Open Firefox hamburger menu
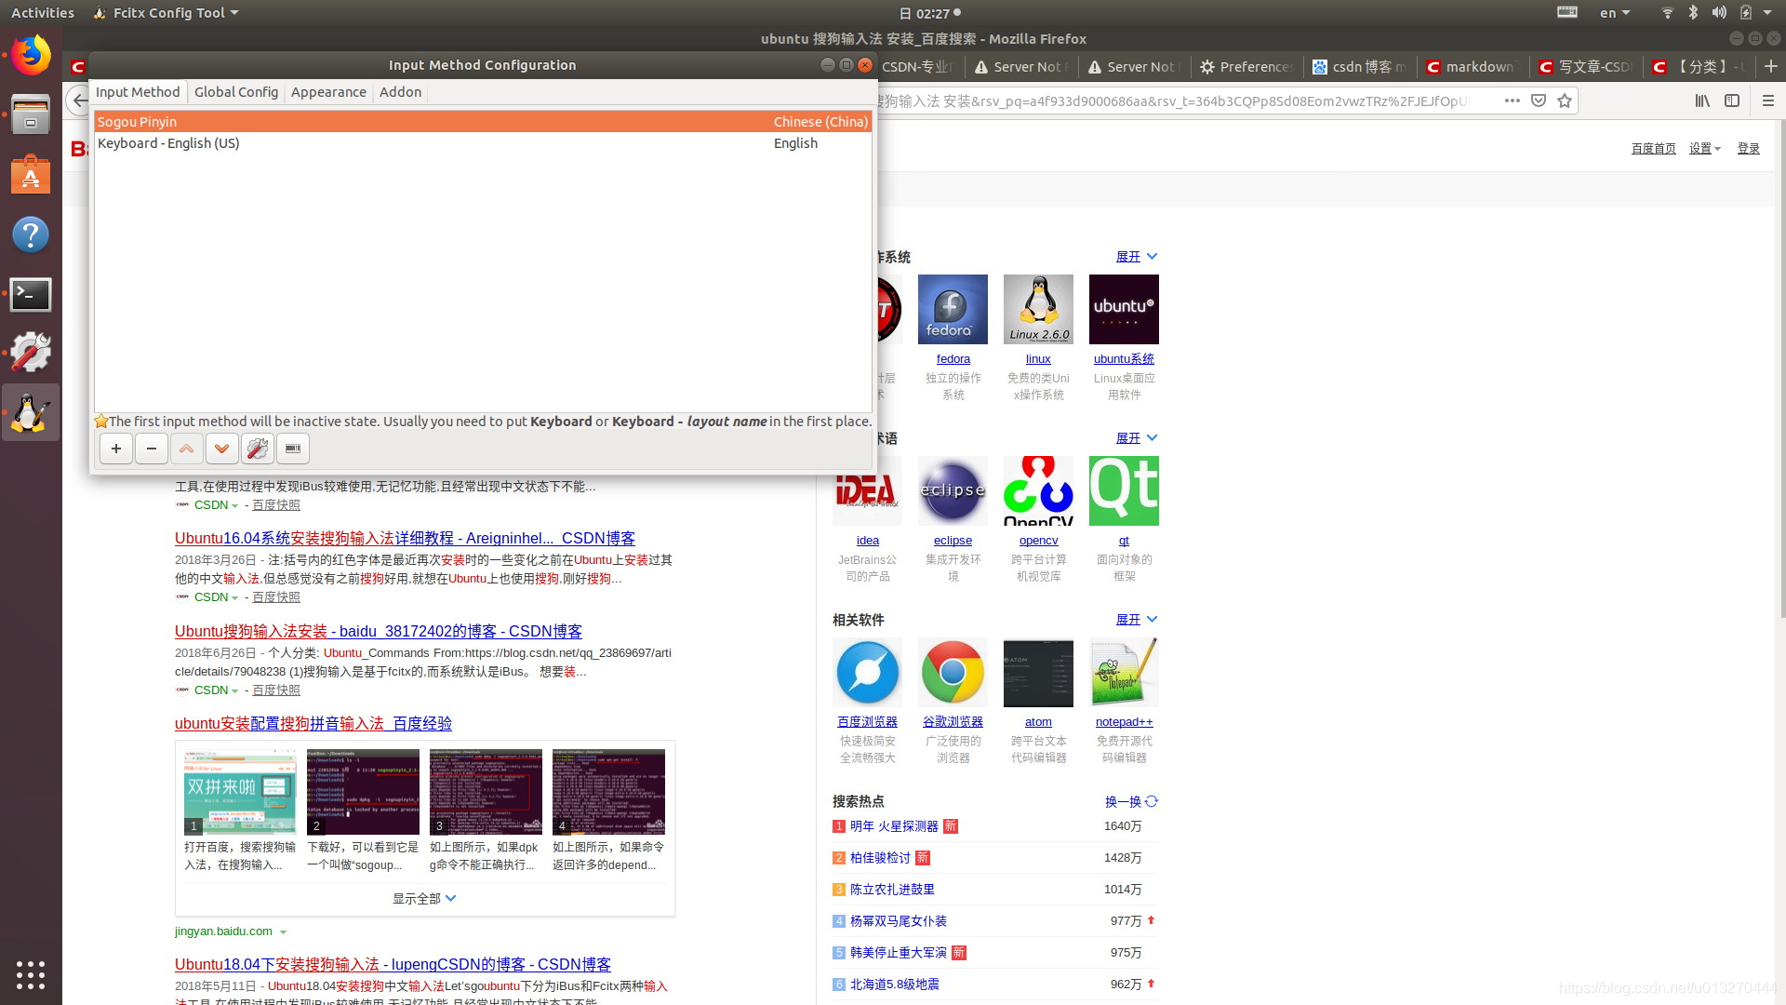This screenshot has height=1005, width=1786. [1768, 100]
